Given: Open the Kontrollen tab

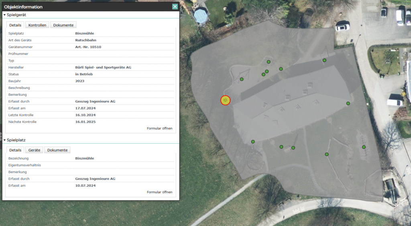Looking at the screenshot, I should pyautogui.click(x=37, y=25).
